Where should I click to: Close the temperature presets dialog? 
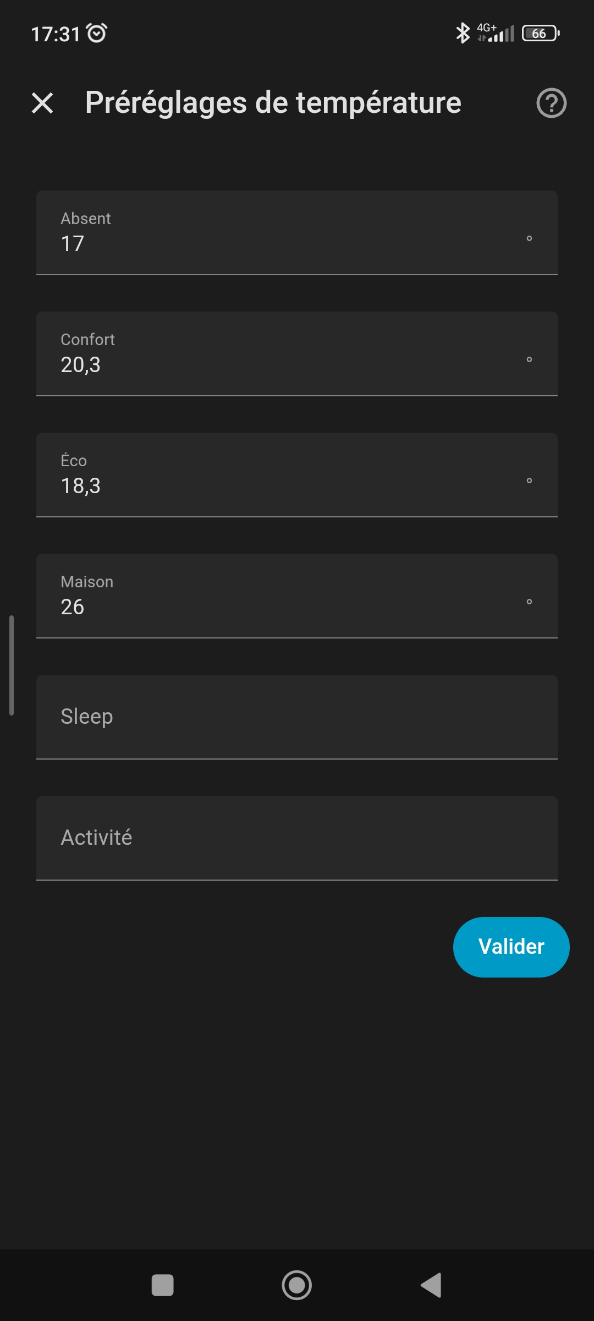(42, 103)
